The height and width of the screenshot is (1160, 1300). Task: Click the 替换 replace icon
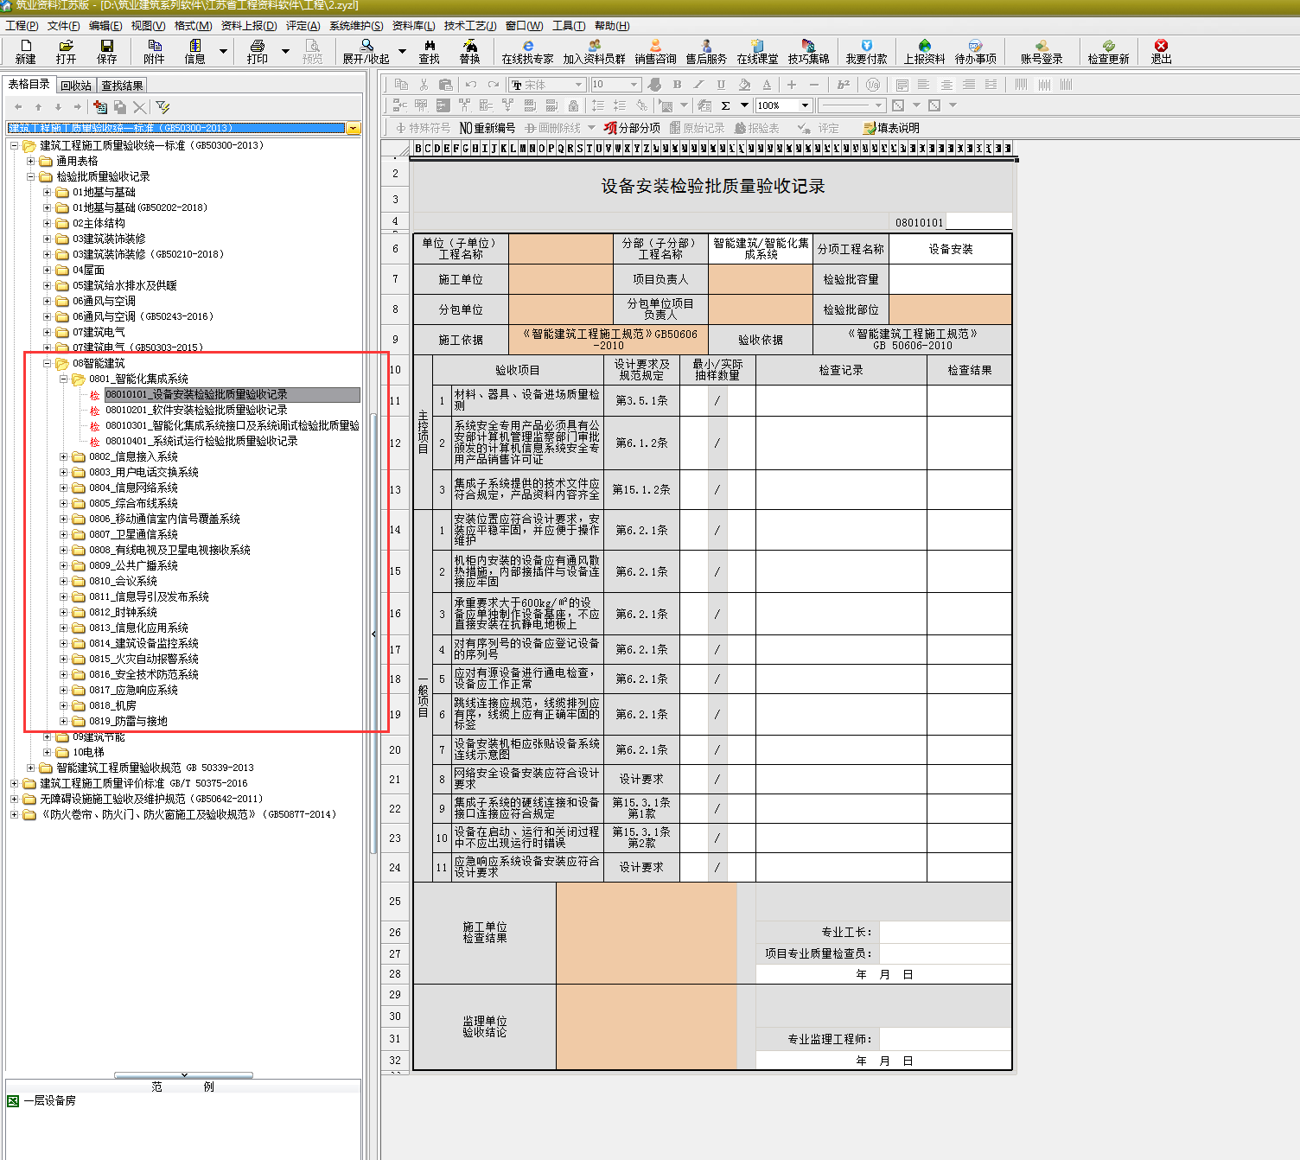point(469,51)
